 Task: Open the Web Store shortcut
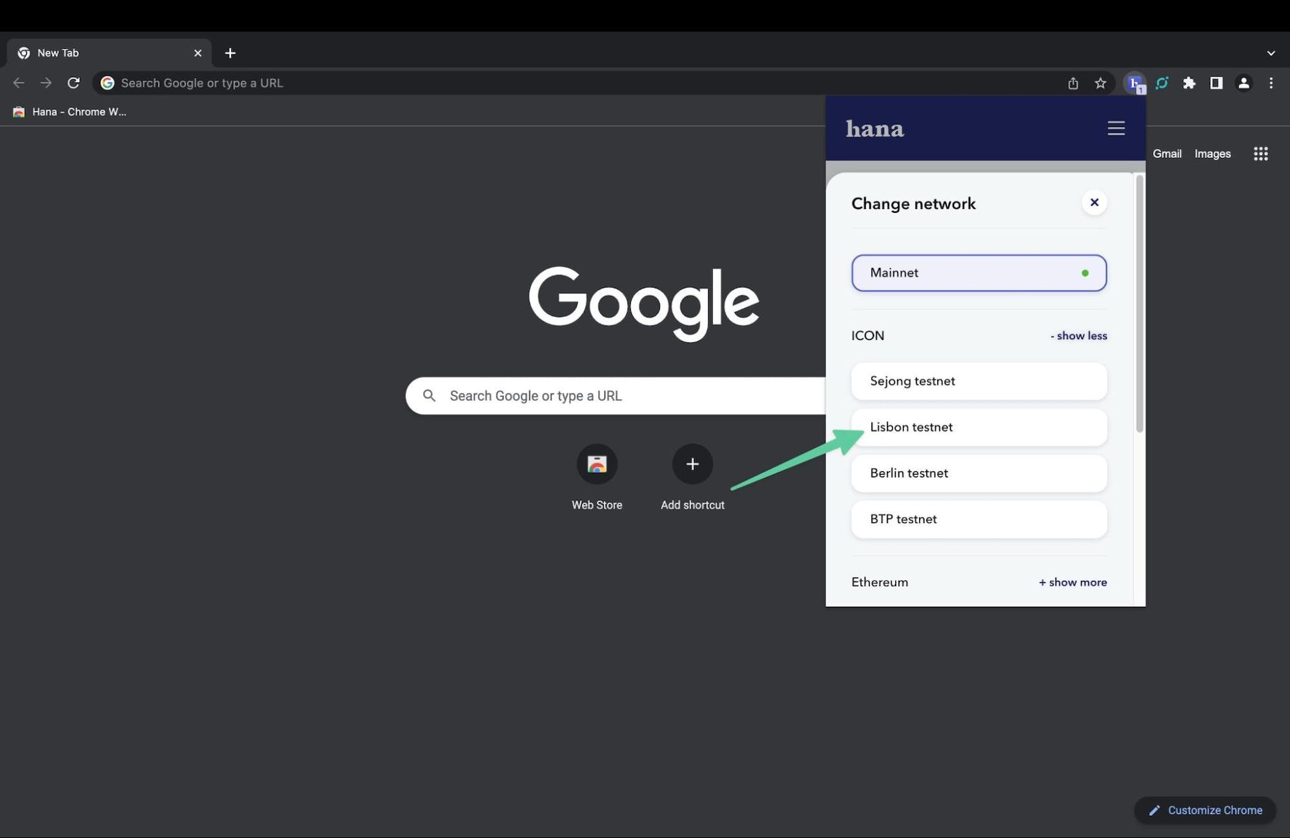pos(597,477)
